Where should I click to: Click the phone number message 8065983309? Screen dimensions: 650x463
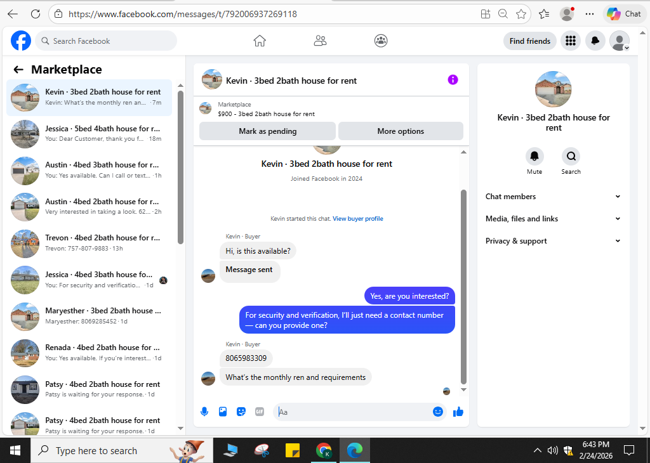pyautogui.click(x=246, y=358)
